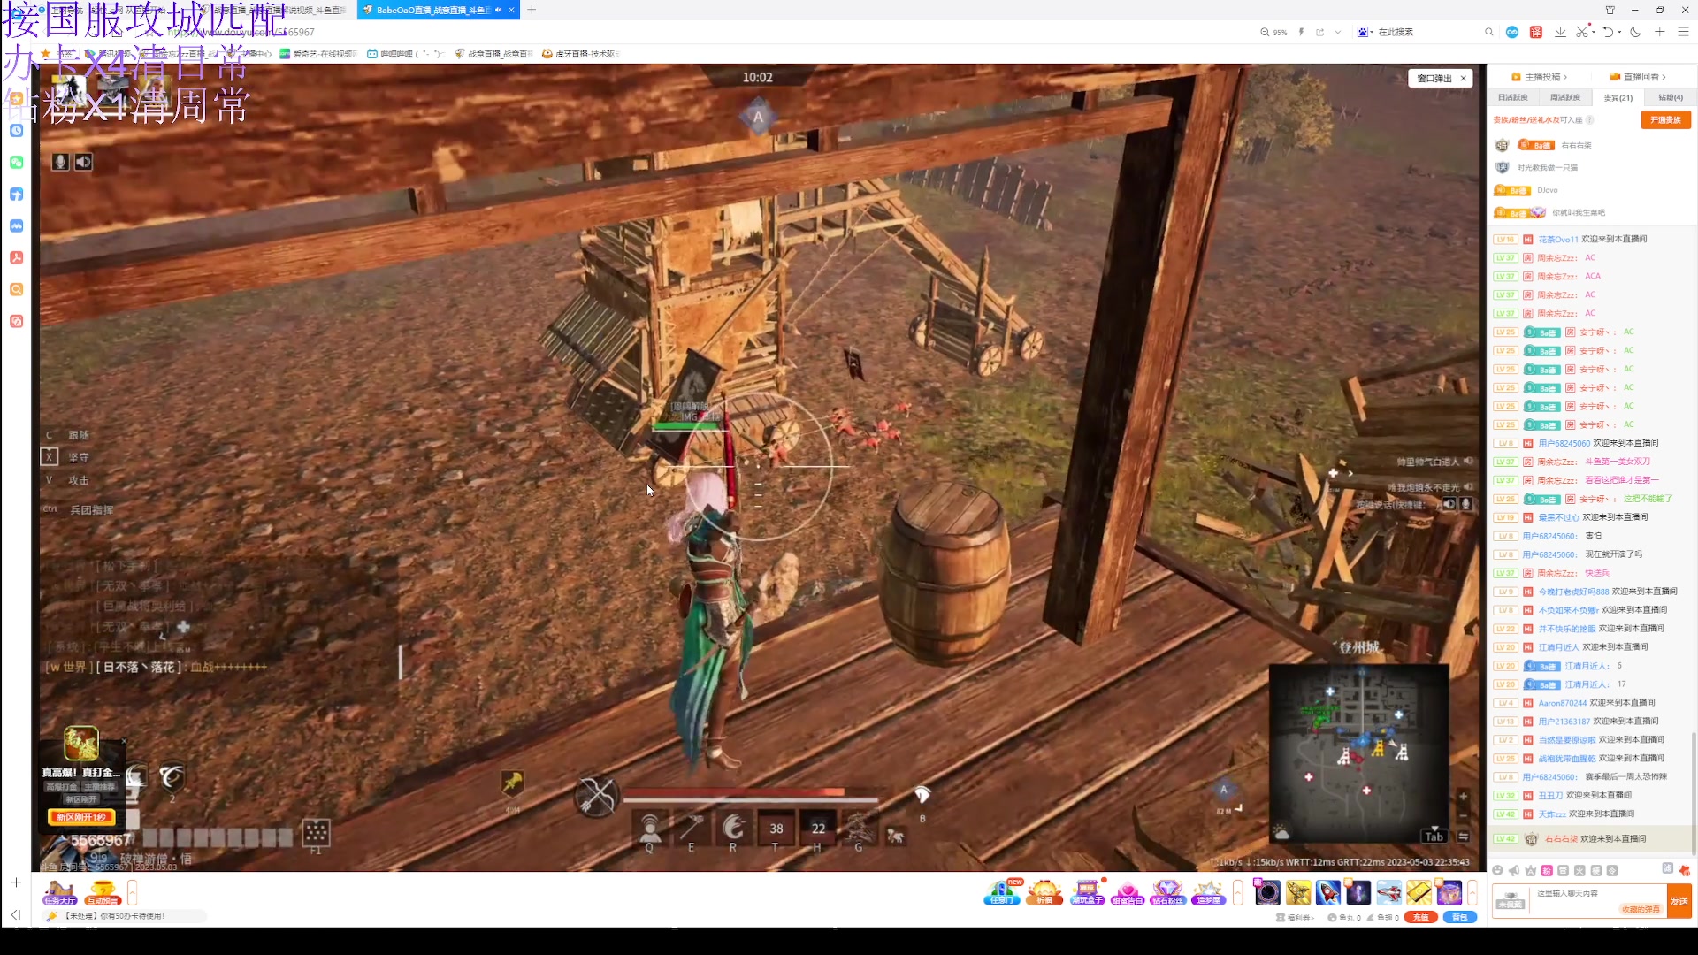
Task: Click the blue infinity extension icon
Action: click(1512, 32)
